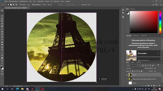
Task: Open the search icon in options bar
Action: (x=154, y=5)
